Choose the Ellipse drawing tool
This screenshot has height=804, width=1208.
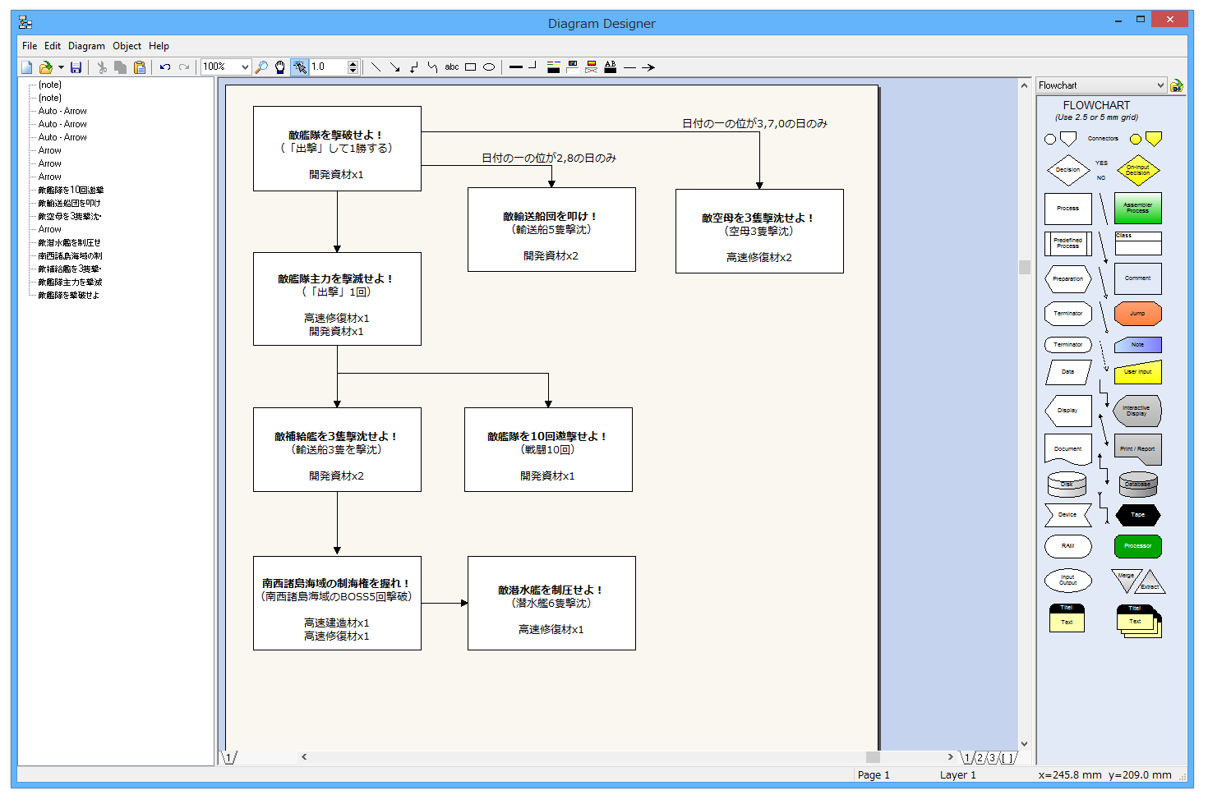tap(489, 67)
